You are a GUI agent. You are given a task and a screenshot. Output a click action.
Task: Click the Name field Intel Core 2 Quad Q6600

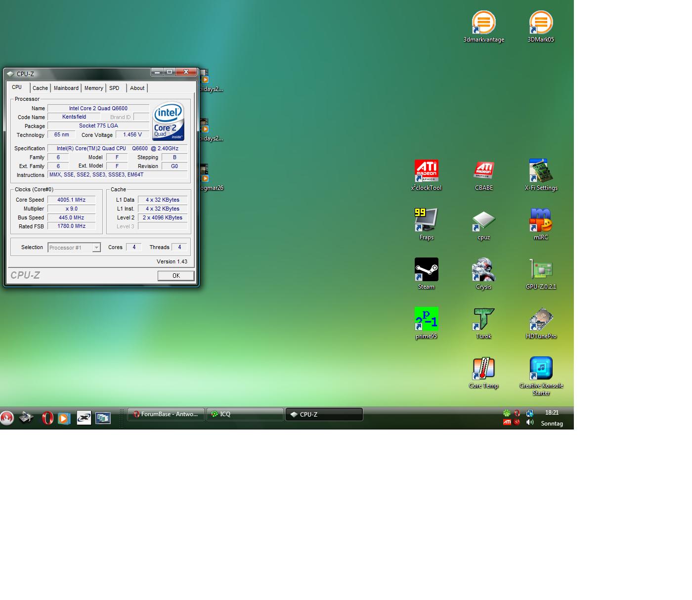tap(98, 108)
